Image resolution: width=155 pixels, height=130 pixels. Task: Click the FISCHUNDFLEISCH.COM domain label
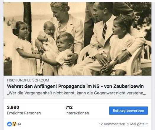[28, 80]
